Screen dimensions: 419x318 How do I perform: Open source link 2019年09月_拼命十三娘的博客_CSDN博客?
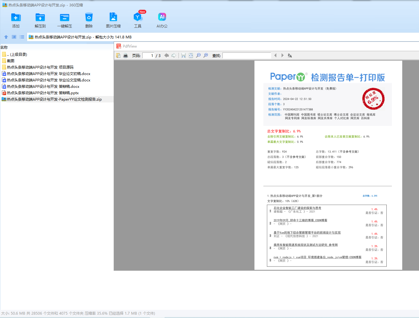300,220
